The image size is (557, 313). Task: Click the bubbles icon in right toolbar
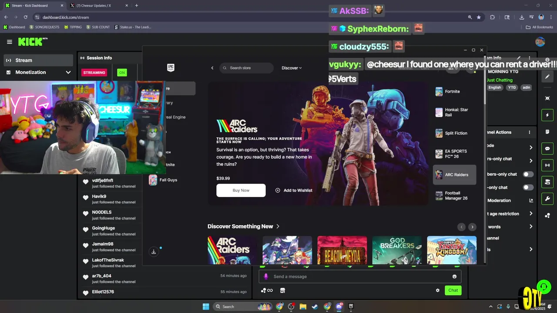(x=547, y=216)
